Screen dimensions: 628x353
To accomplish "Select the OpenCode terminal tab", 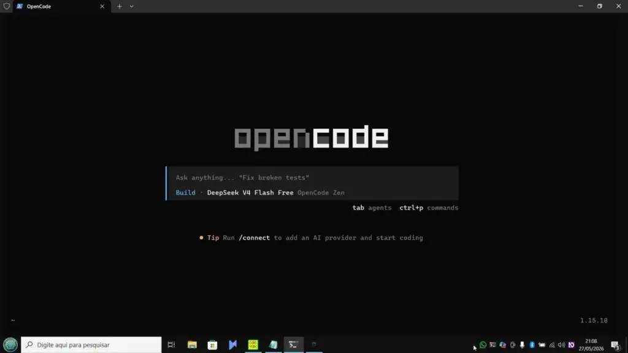I will [x=61, y=6].
